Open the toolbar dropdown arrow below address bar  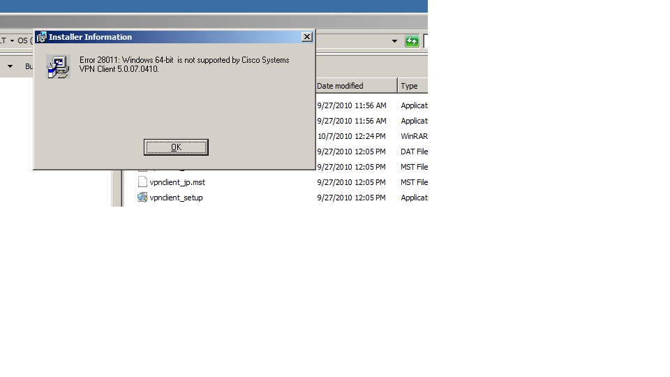(x=10, y=66)
